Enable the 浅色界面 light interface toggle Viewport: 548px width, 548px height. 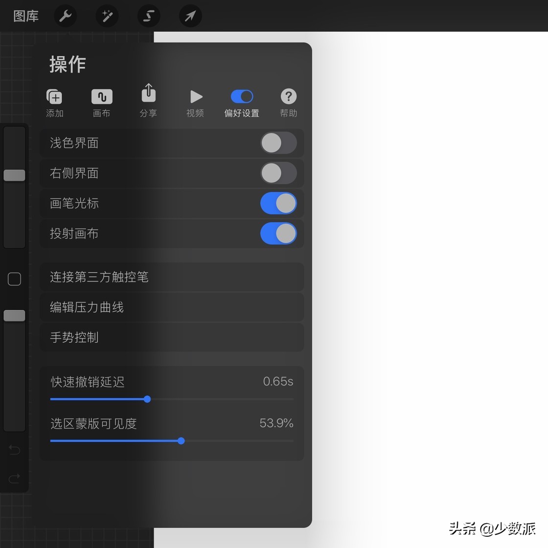coord(278,143)
